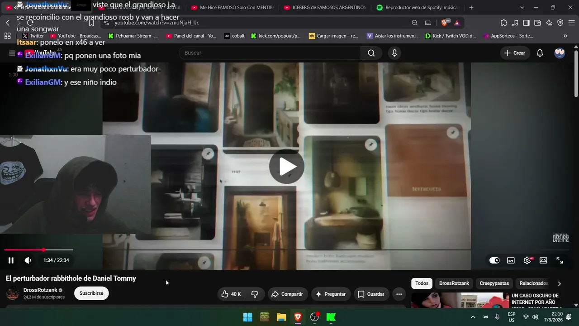Like the video with thumbs up
Screen dimensions: 579x326
click(231, 294)
